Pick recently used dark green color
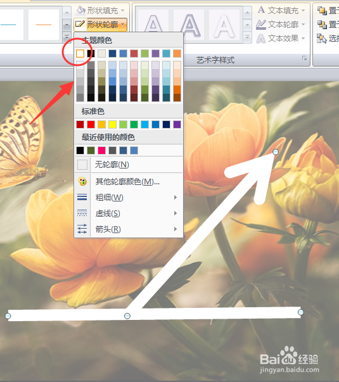This screenshot has height=382, width=339. pos(91,150)
